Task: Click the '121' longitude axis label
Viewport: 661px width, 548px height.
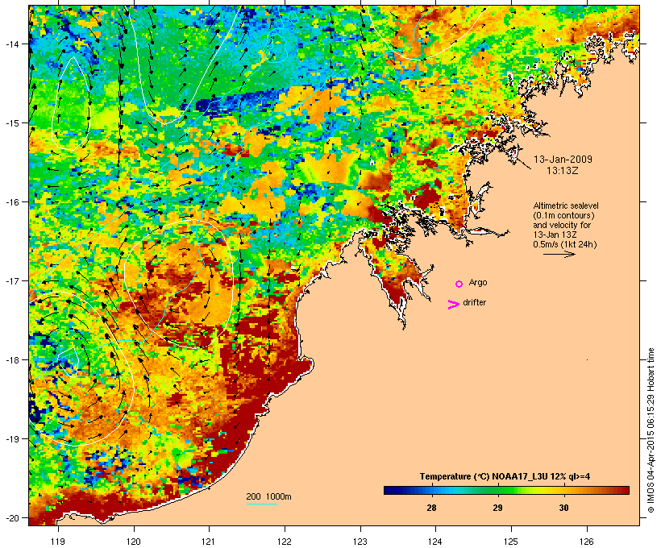Action: click(209, 542)
